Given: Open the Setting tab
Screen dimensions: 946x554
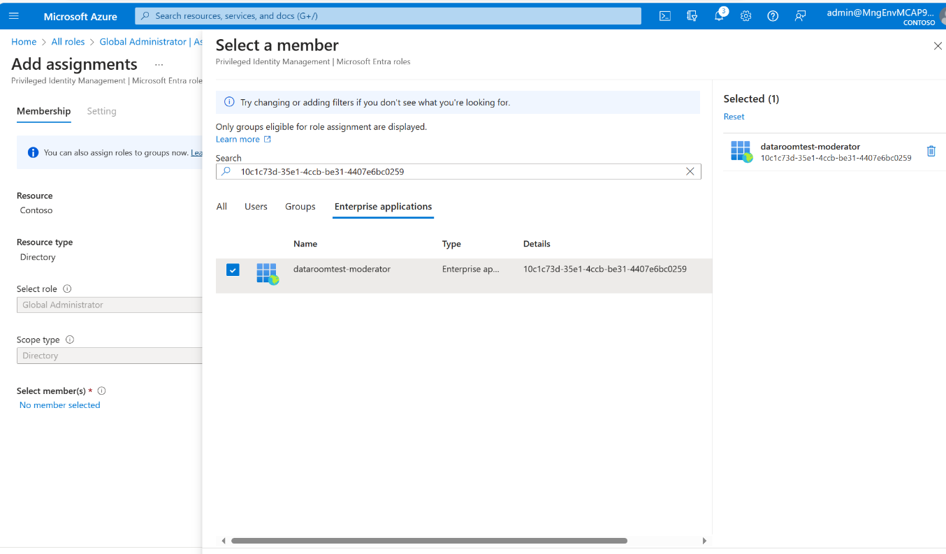Looking at the screenshot, I should pos(102,111).
